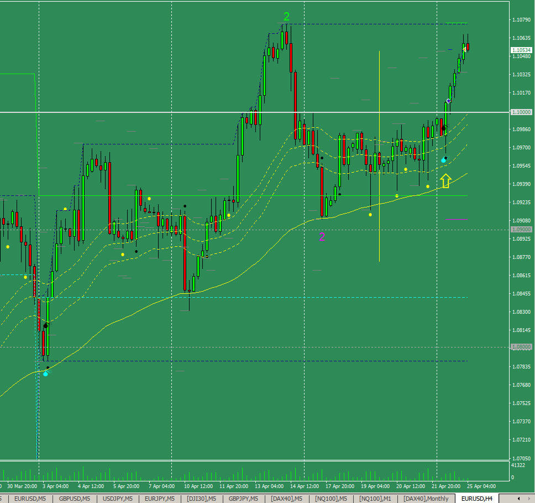The height and width of the screenshot is (503, 535).
Task: Select the active EURUSD,H4 tab
Action: pyautogui.click(x=476, y=499)
